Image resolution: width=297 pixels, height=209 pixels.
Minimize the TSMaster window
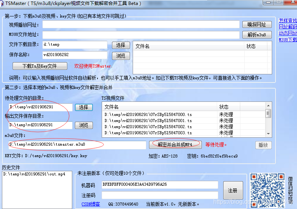[x=268, y=2]
